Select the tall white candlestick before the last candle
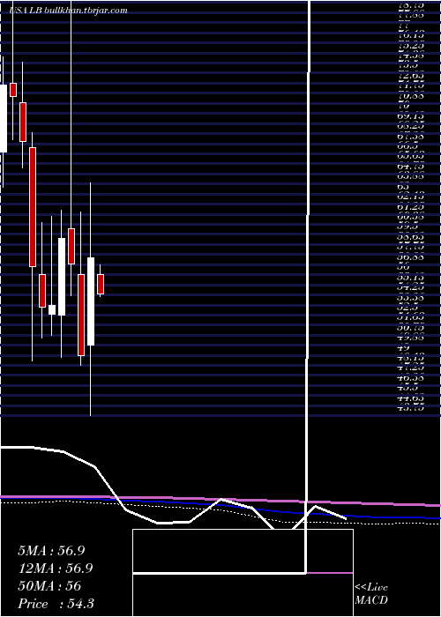 (x=91, y=301)
